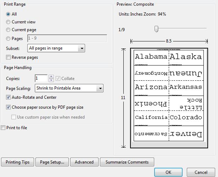Click the page preview thumbnail
The height and width of the screenshot is (177, 218).
[x=168, y=98]
